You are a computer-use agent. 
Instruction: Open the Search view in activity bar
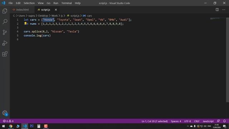[x=5, y=21]
